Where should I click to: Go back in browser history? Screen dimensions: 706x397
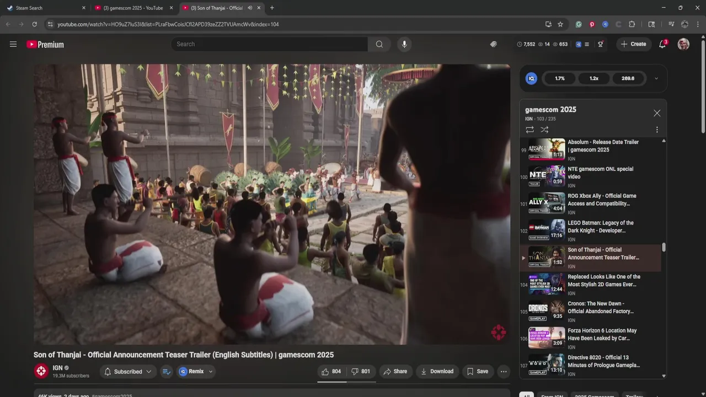8,24
